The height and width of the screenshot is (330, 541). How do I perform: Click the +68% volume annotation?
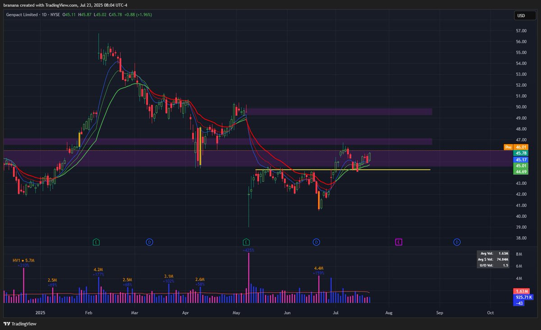point(127,285)
